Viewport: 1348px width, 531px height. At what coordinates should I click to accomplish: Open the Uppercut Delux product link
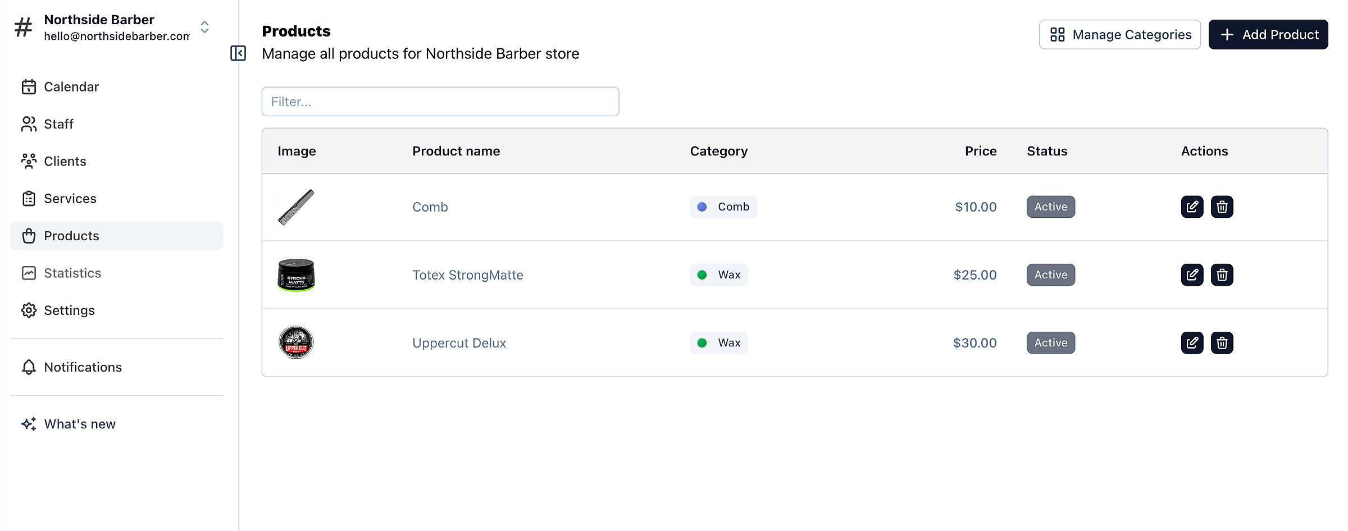pos(459,343)
